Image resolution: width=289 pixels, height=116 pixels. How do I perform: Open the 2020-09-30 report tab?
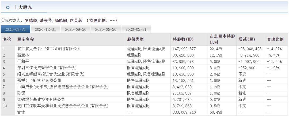click(76, 29)
